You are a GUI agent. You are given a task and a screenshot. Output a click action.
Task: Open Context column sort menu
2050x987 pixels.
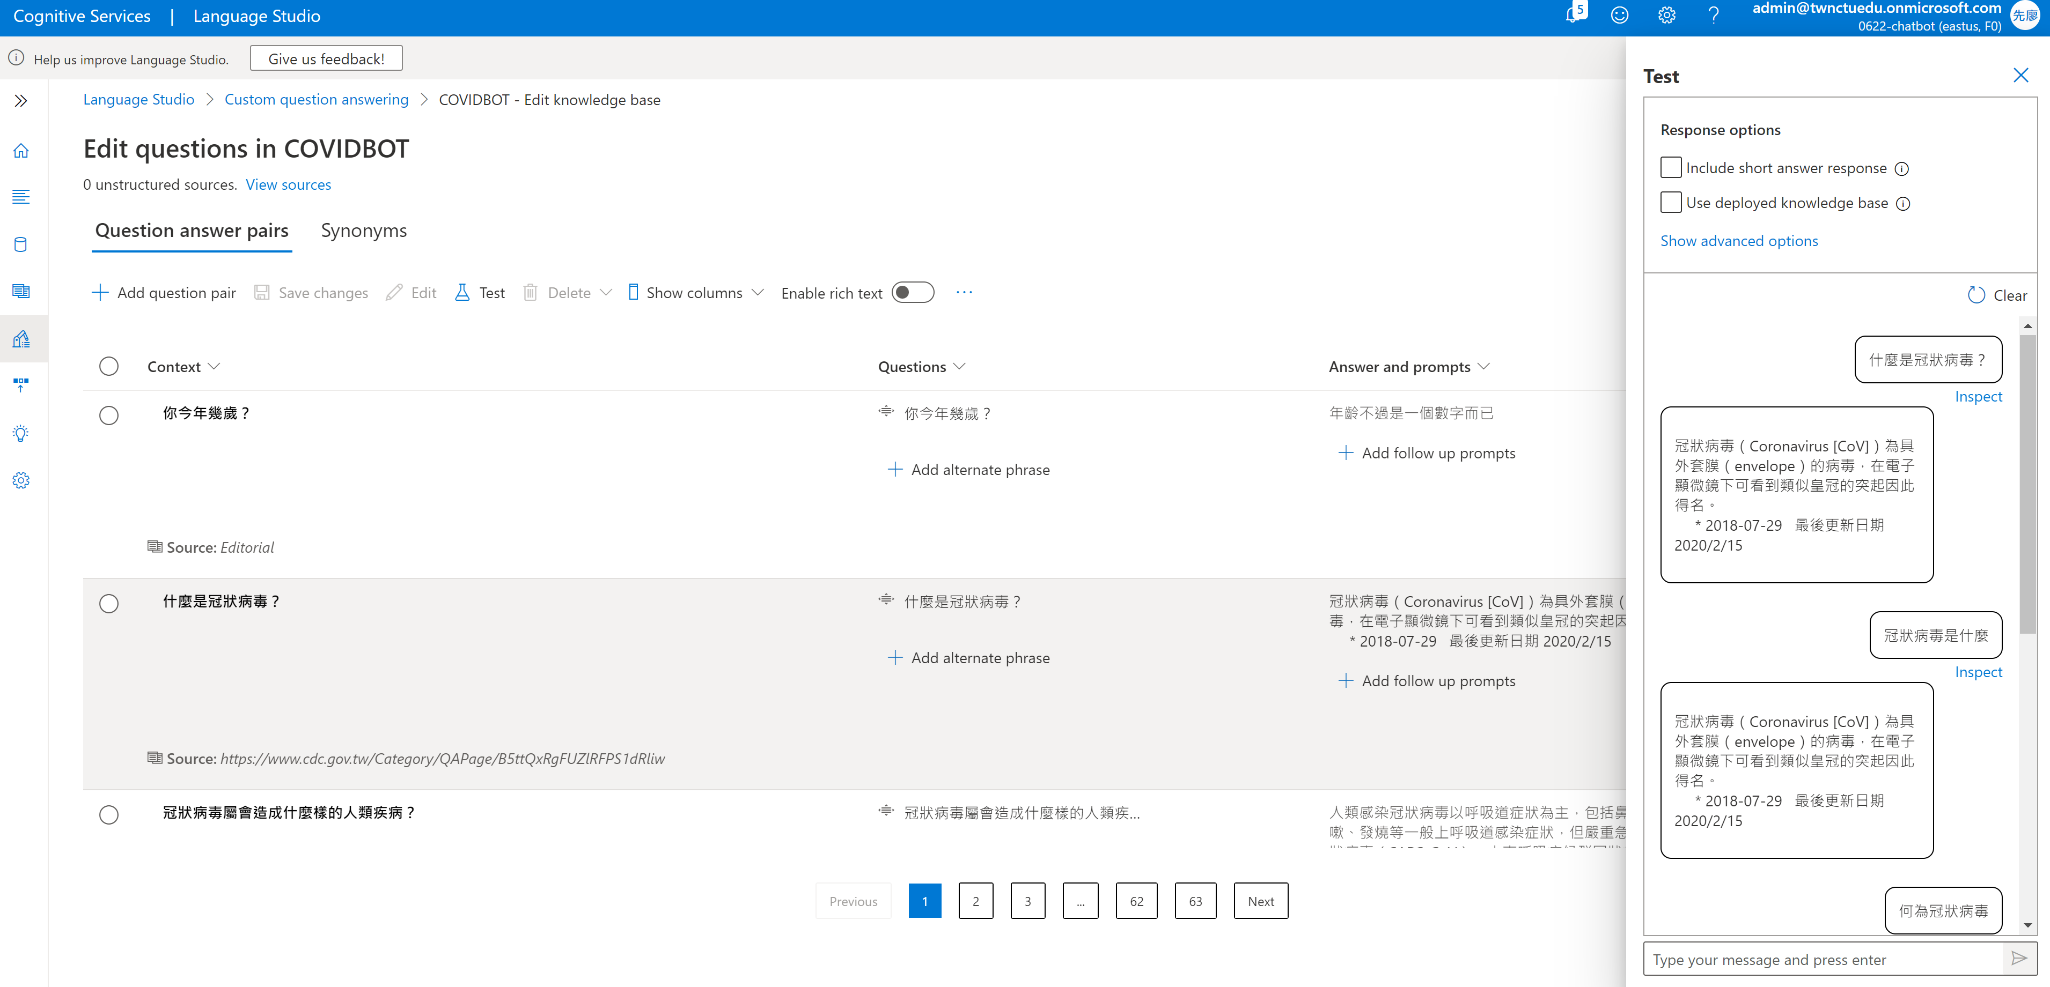click(x=183, y=367)
